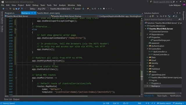Toggle the bookmark toolbar icon
This screenshot has height=105, width=186.
(104, 9)
